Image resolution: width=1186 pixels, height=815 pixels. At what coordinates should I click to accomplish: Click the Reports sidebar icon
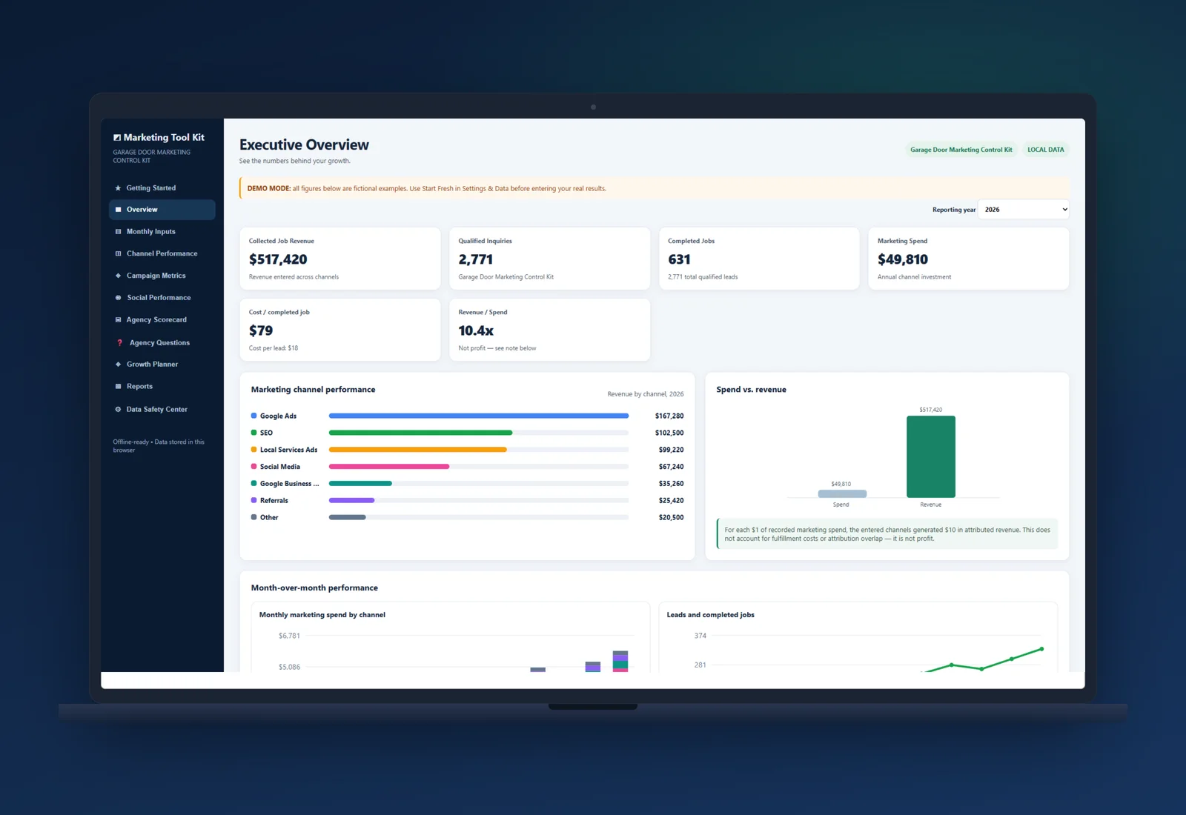pyautogui.click(x=118, y=387)
